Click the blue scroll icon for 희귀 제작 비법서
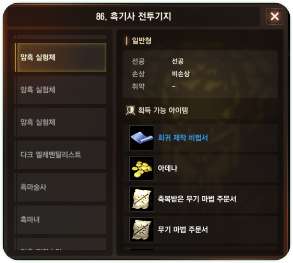 [142, 138]
